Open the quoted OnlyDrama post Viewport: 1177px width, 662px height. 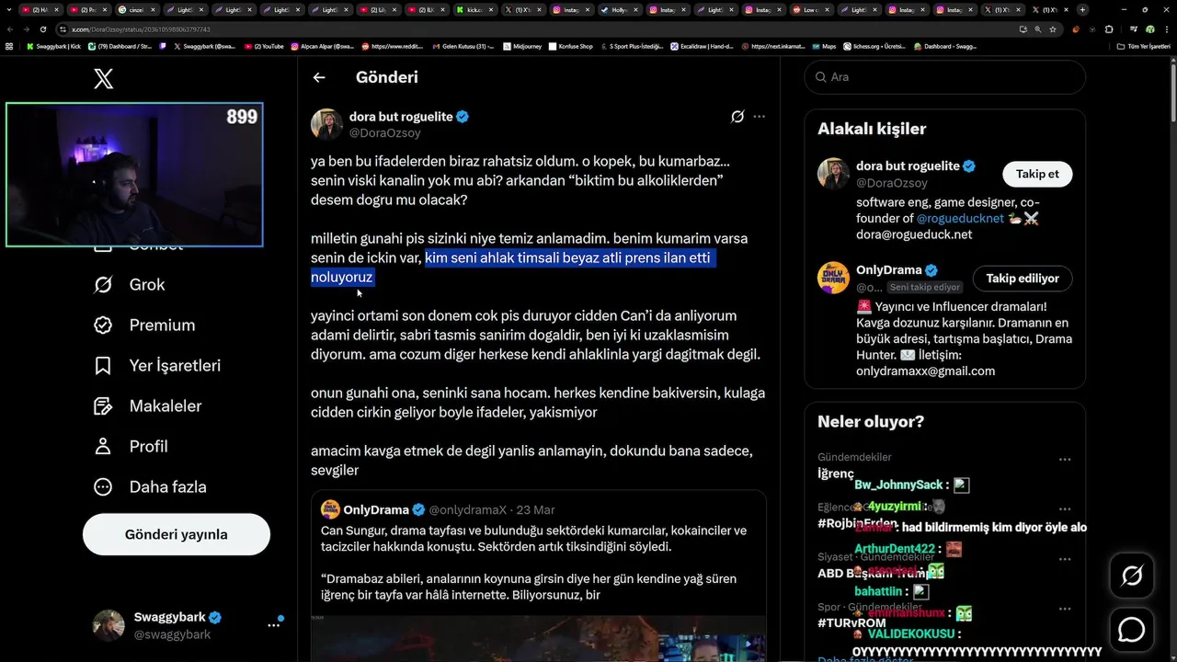coord(539,576)
